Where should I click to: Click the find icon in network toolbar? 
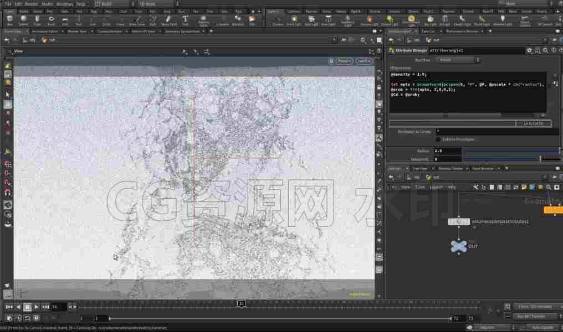(549, 187)
